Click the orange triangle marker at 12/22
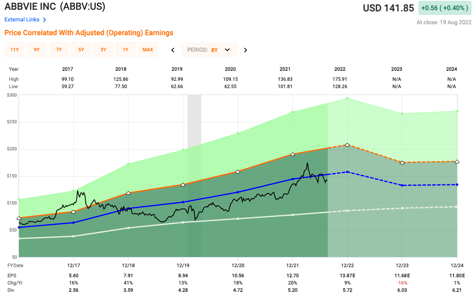474x295 pixels. (347, 145)
